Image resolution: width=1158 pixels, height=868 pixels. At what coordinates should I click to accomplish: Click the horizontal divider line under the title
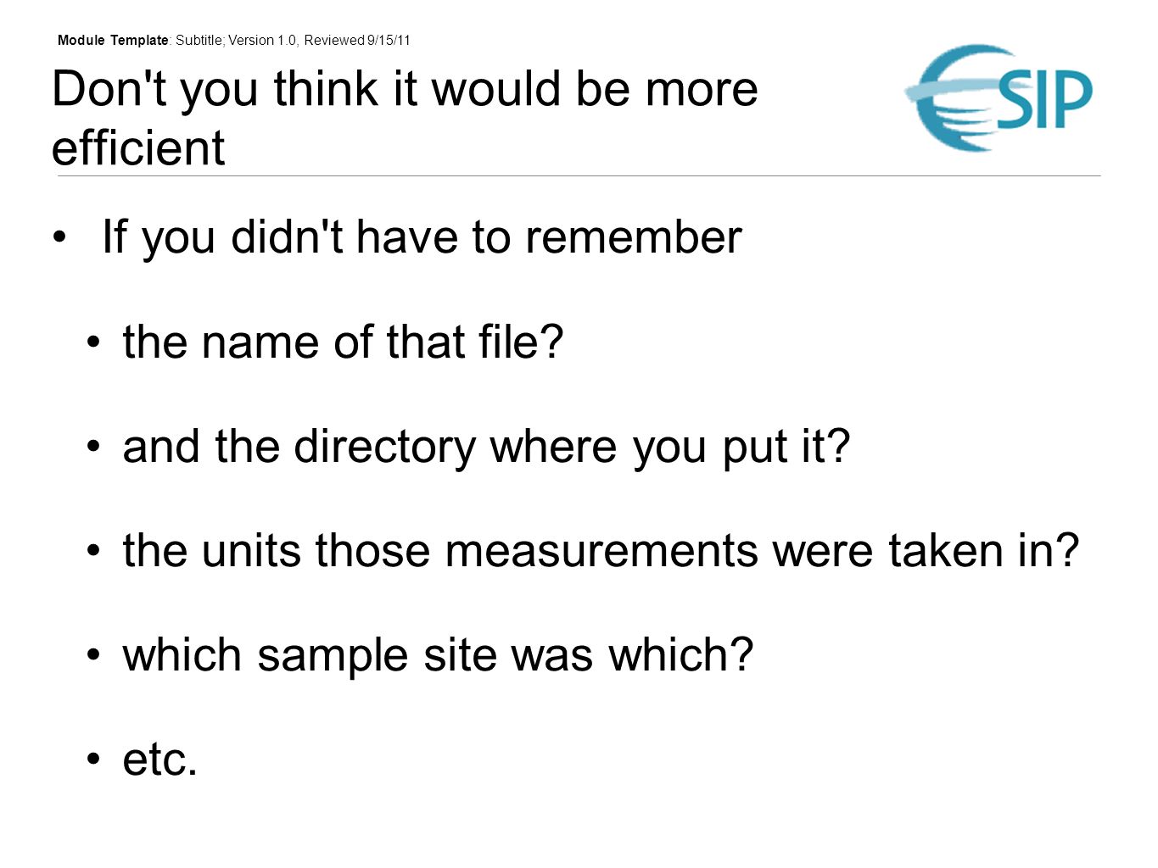[579, 176]
